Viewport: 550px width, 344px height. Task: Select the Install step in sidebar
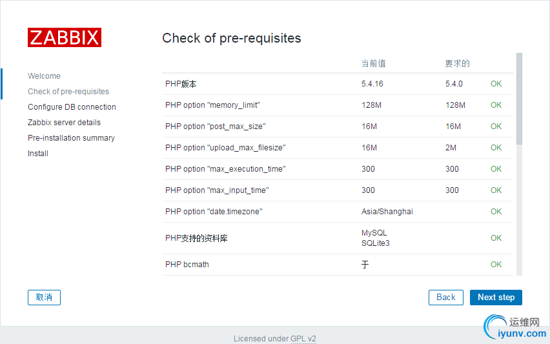(x=38, y=154)
